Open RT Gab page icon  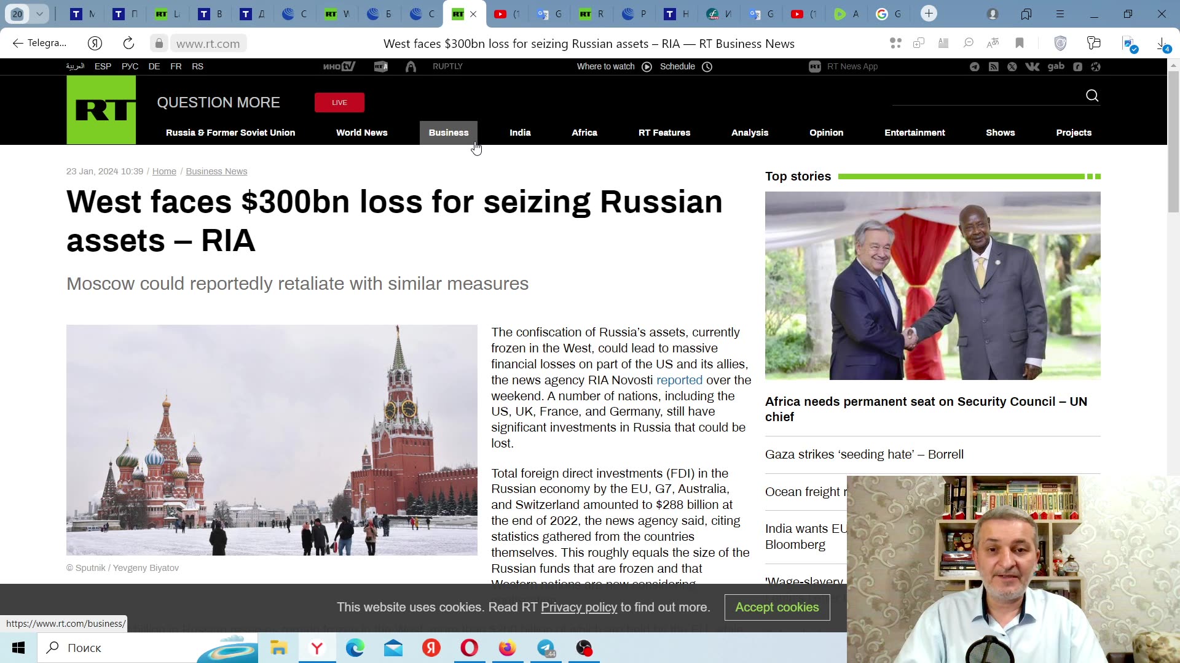1056,66
